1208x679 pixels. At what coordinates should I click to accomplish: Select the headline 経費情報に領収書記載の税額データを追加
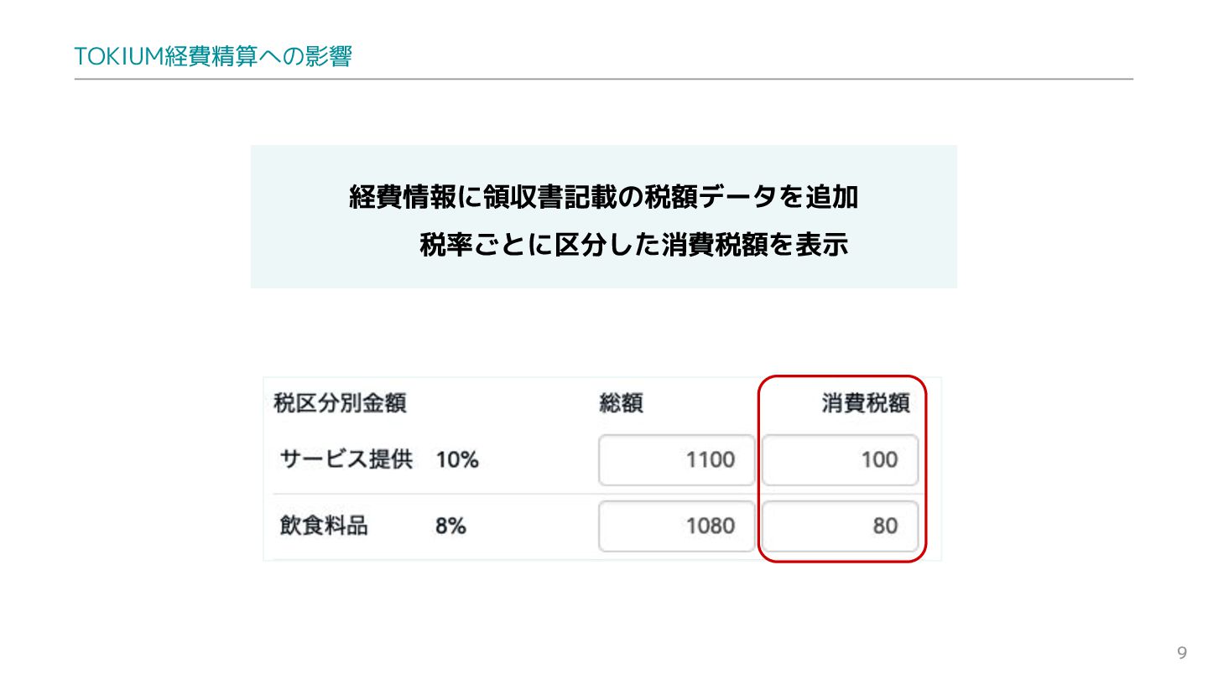[603, 198]
